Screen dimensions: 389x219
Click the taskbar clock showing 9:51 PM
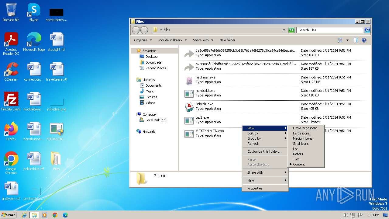[374, 215]
